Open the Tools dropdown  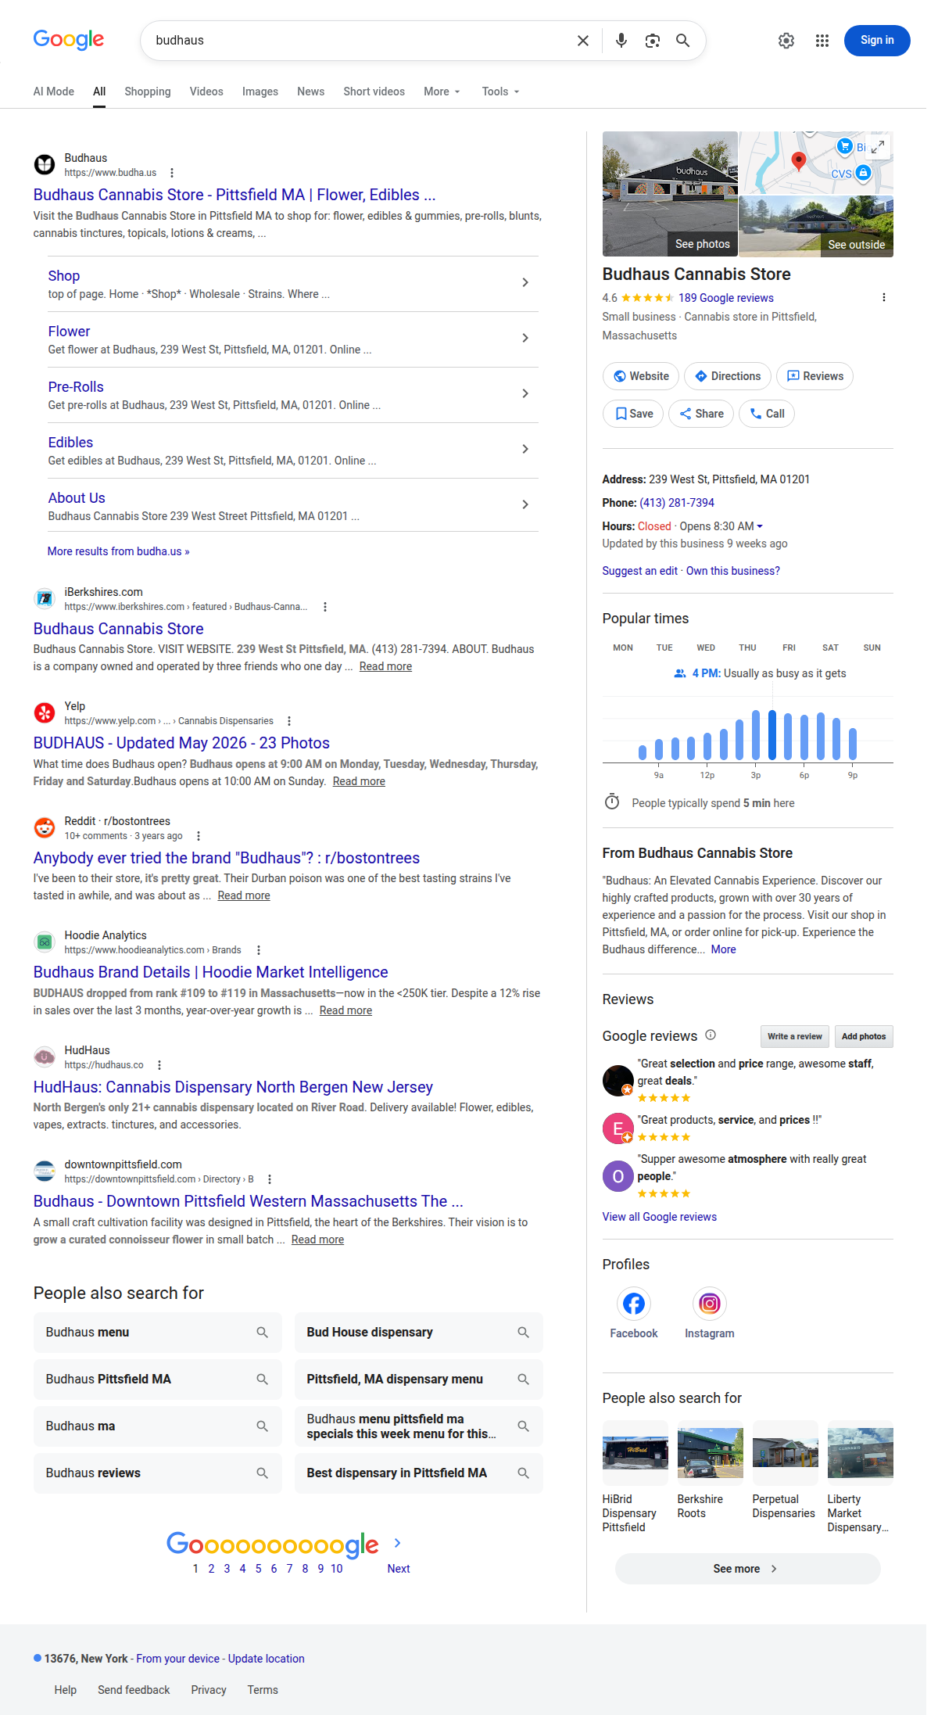[x=500, y=91]
